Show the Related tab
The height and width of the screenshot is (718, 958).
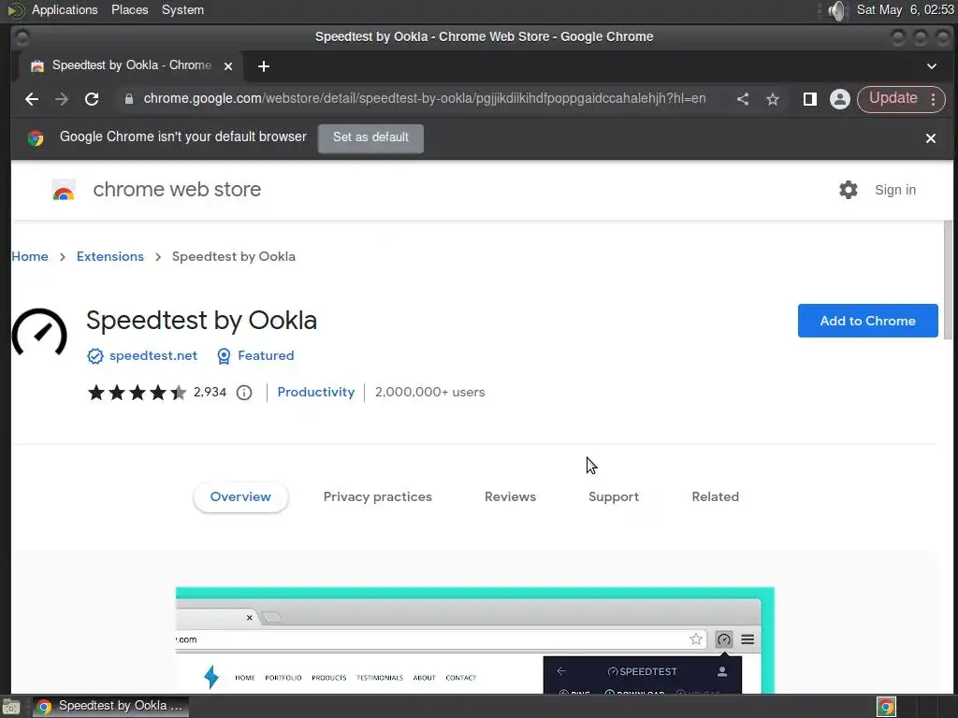[716, 497]
